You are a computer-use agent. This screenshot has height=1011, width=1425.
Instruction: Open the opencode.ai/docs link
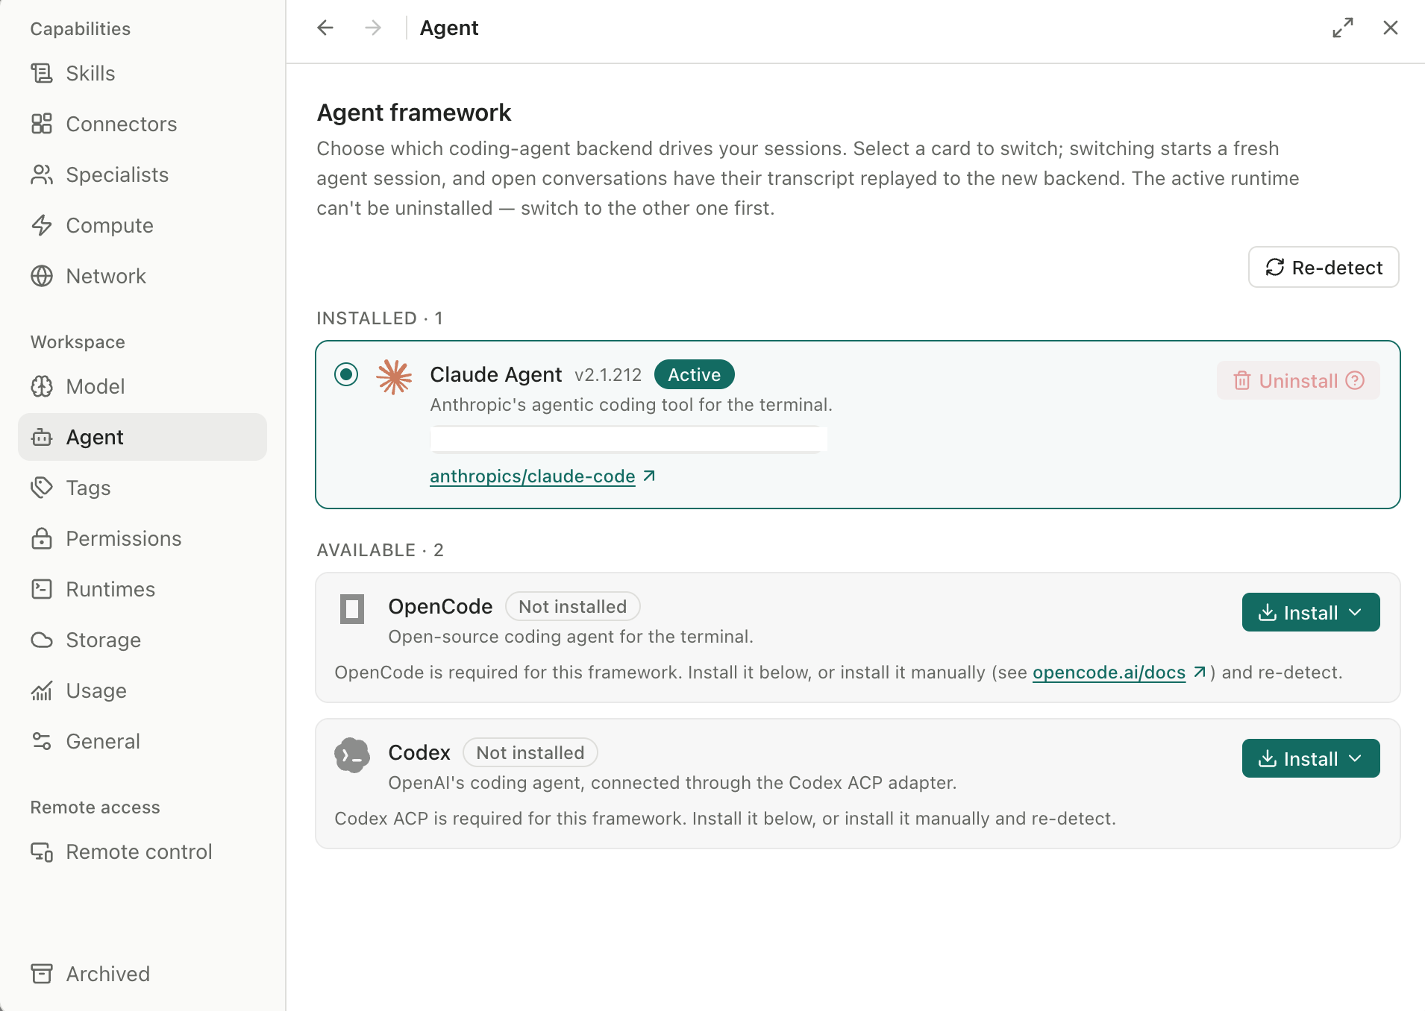(1109, 672)
